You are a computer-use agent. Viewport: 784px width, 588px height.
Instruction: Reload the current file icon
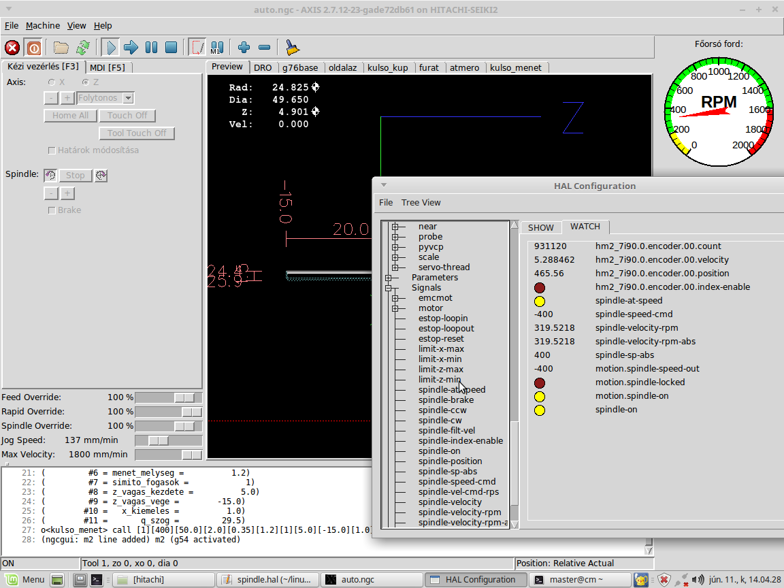point(82,48)
